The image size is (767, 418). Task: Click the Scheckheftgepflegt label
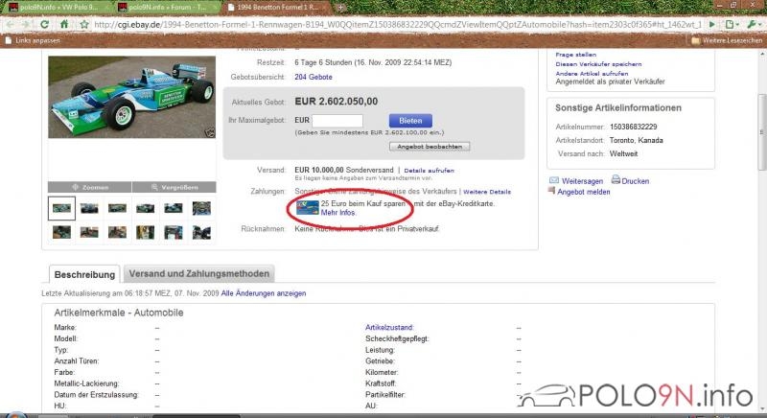click(x=397, y=338)
